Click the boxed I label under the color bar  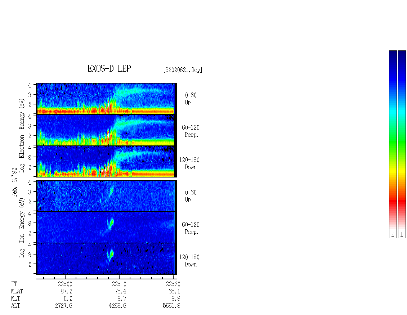[402, 234]
